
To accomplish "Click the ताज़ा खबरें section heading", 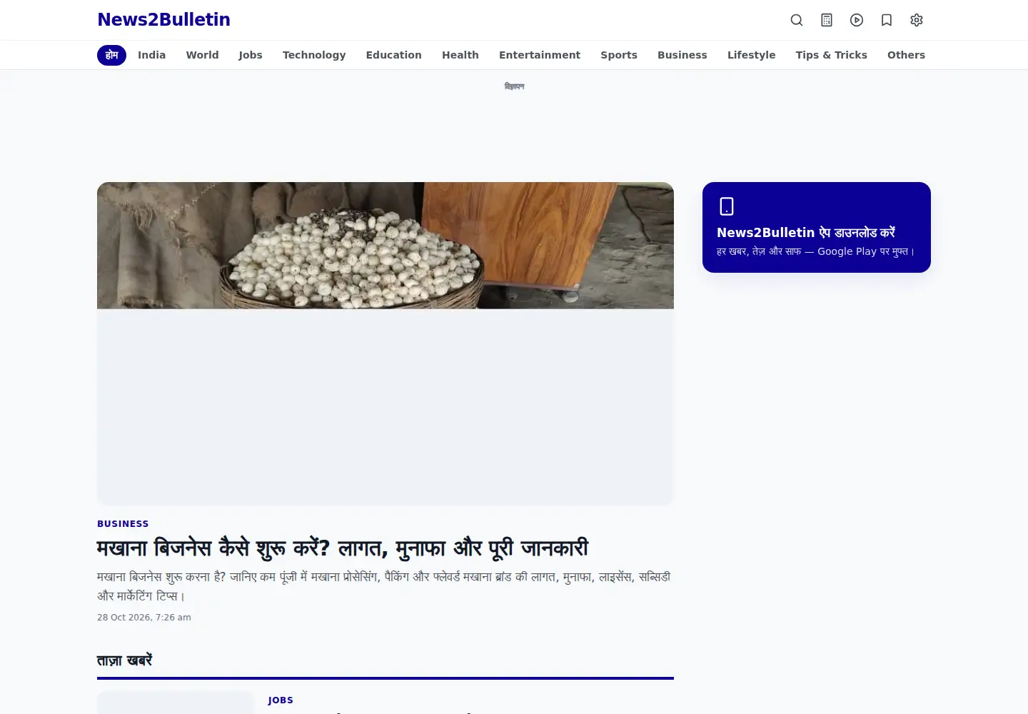I will 125,660.
